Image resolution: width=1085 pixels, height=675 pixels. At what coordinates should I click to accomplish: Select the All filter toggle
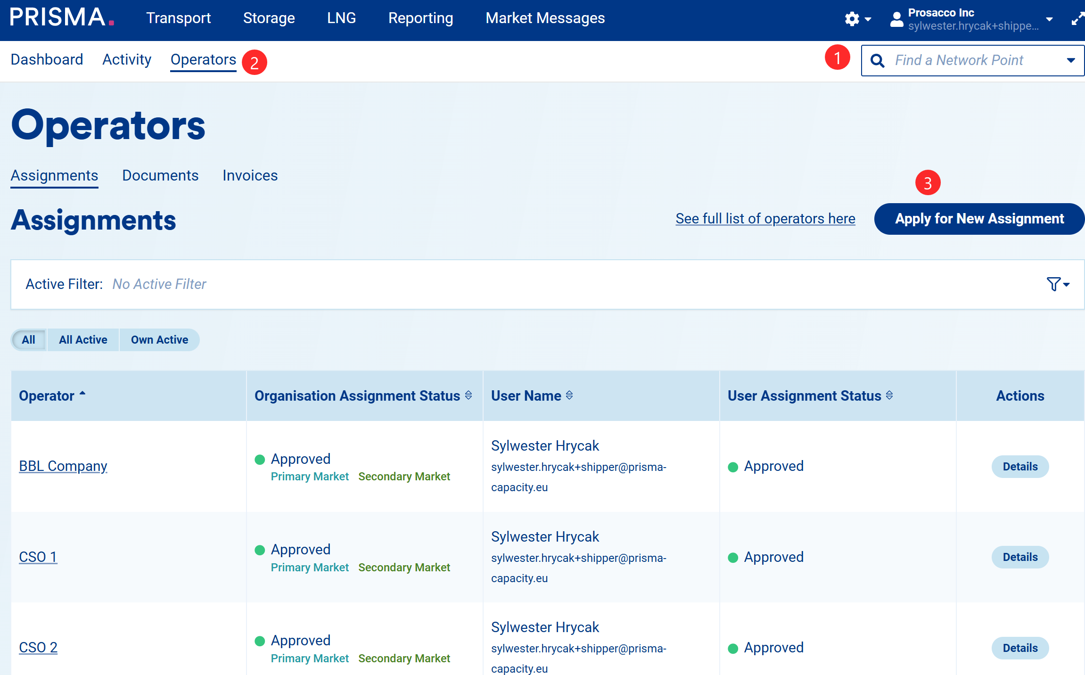point(28,340)
